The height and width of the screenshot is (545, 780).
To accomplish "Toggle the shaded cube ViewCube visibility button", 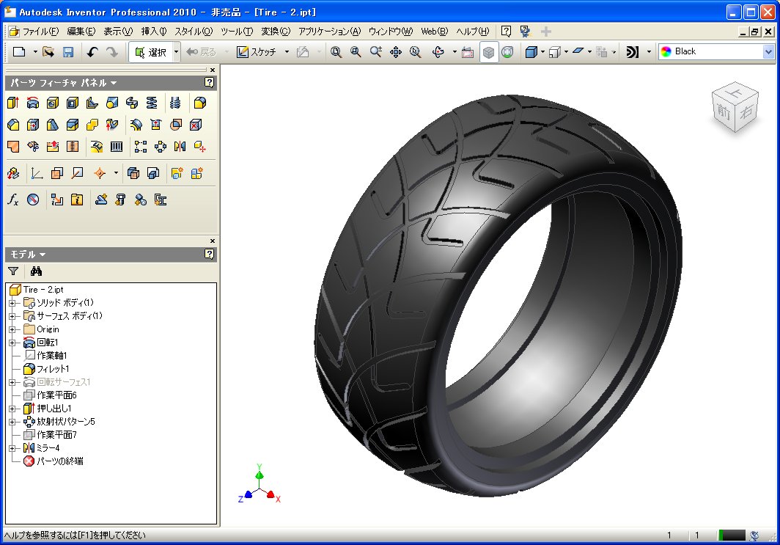I will point(488,52).
